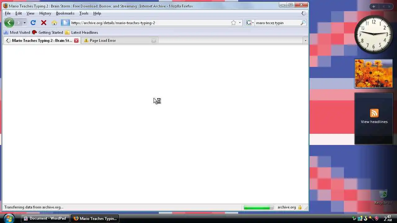Image resolution: width=397 pixels, height=223 pixels.
Task: Open the Most Visited bookmarks folder
Action: [17, 32]
